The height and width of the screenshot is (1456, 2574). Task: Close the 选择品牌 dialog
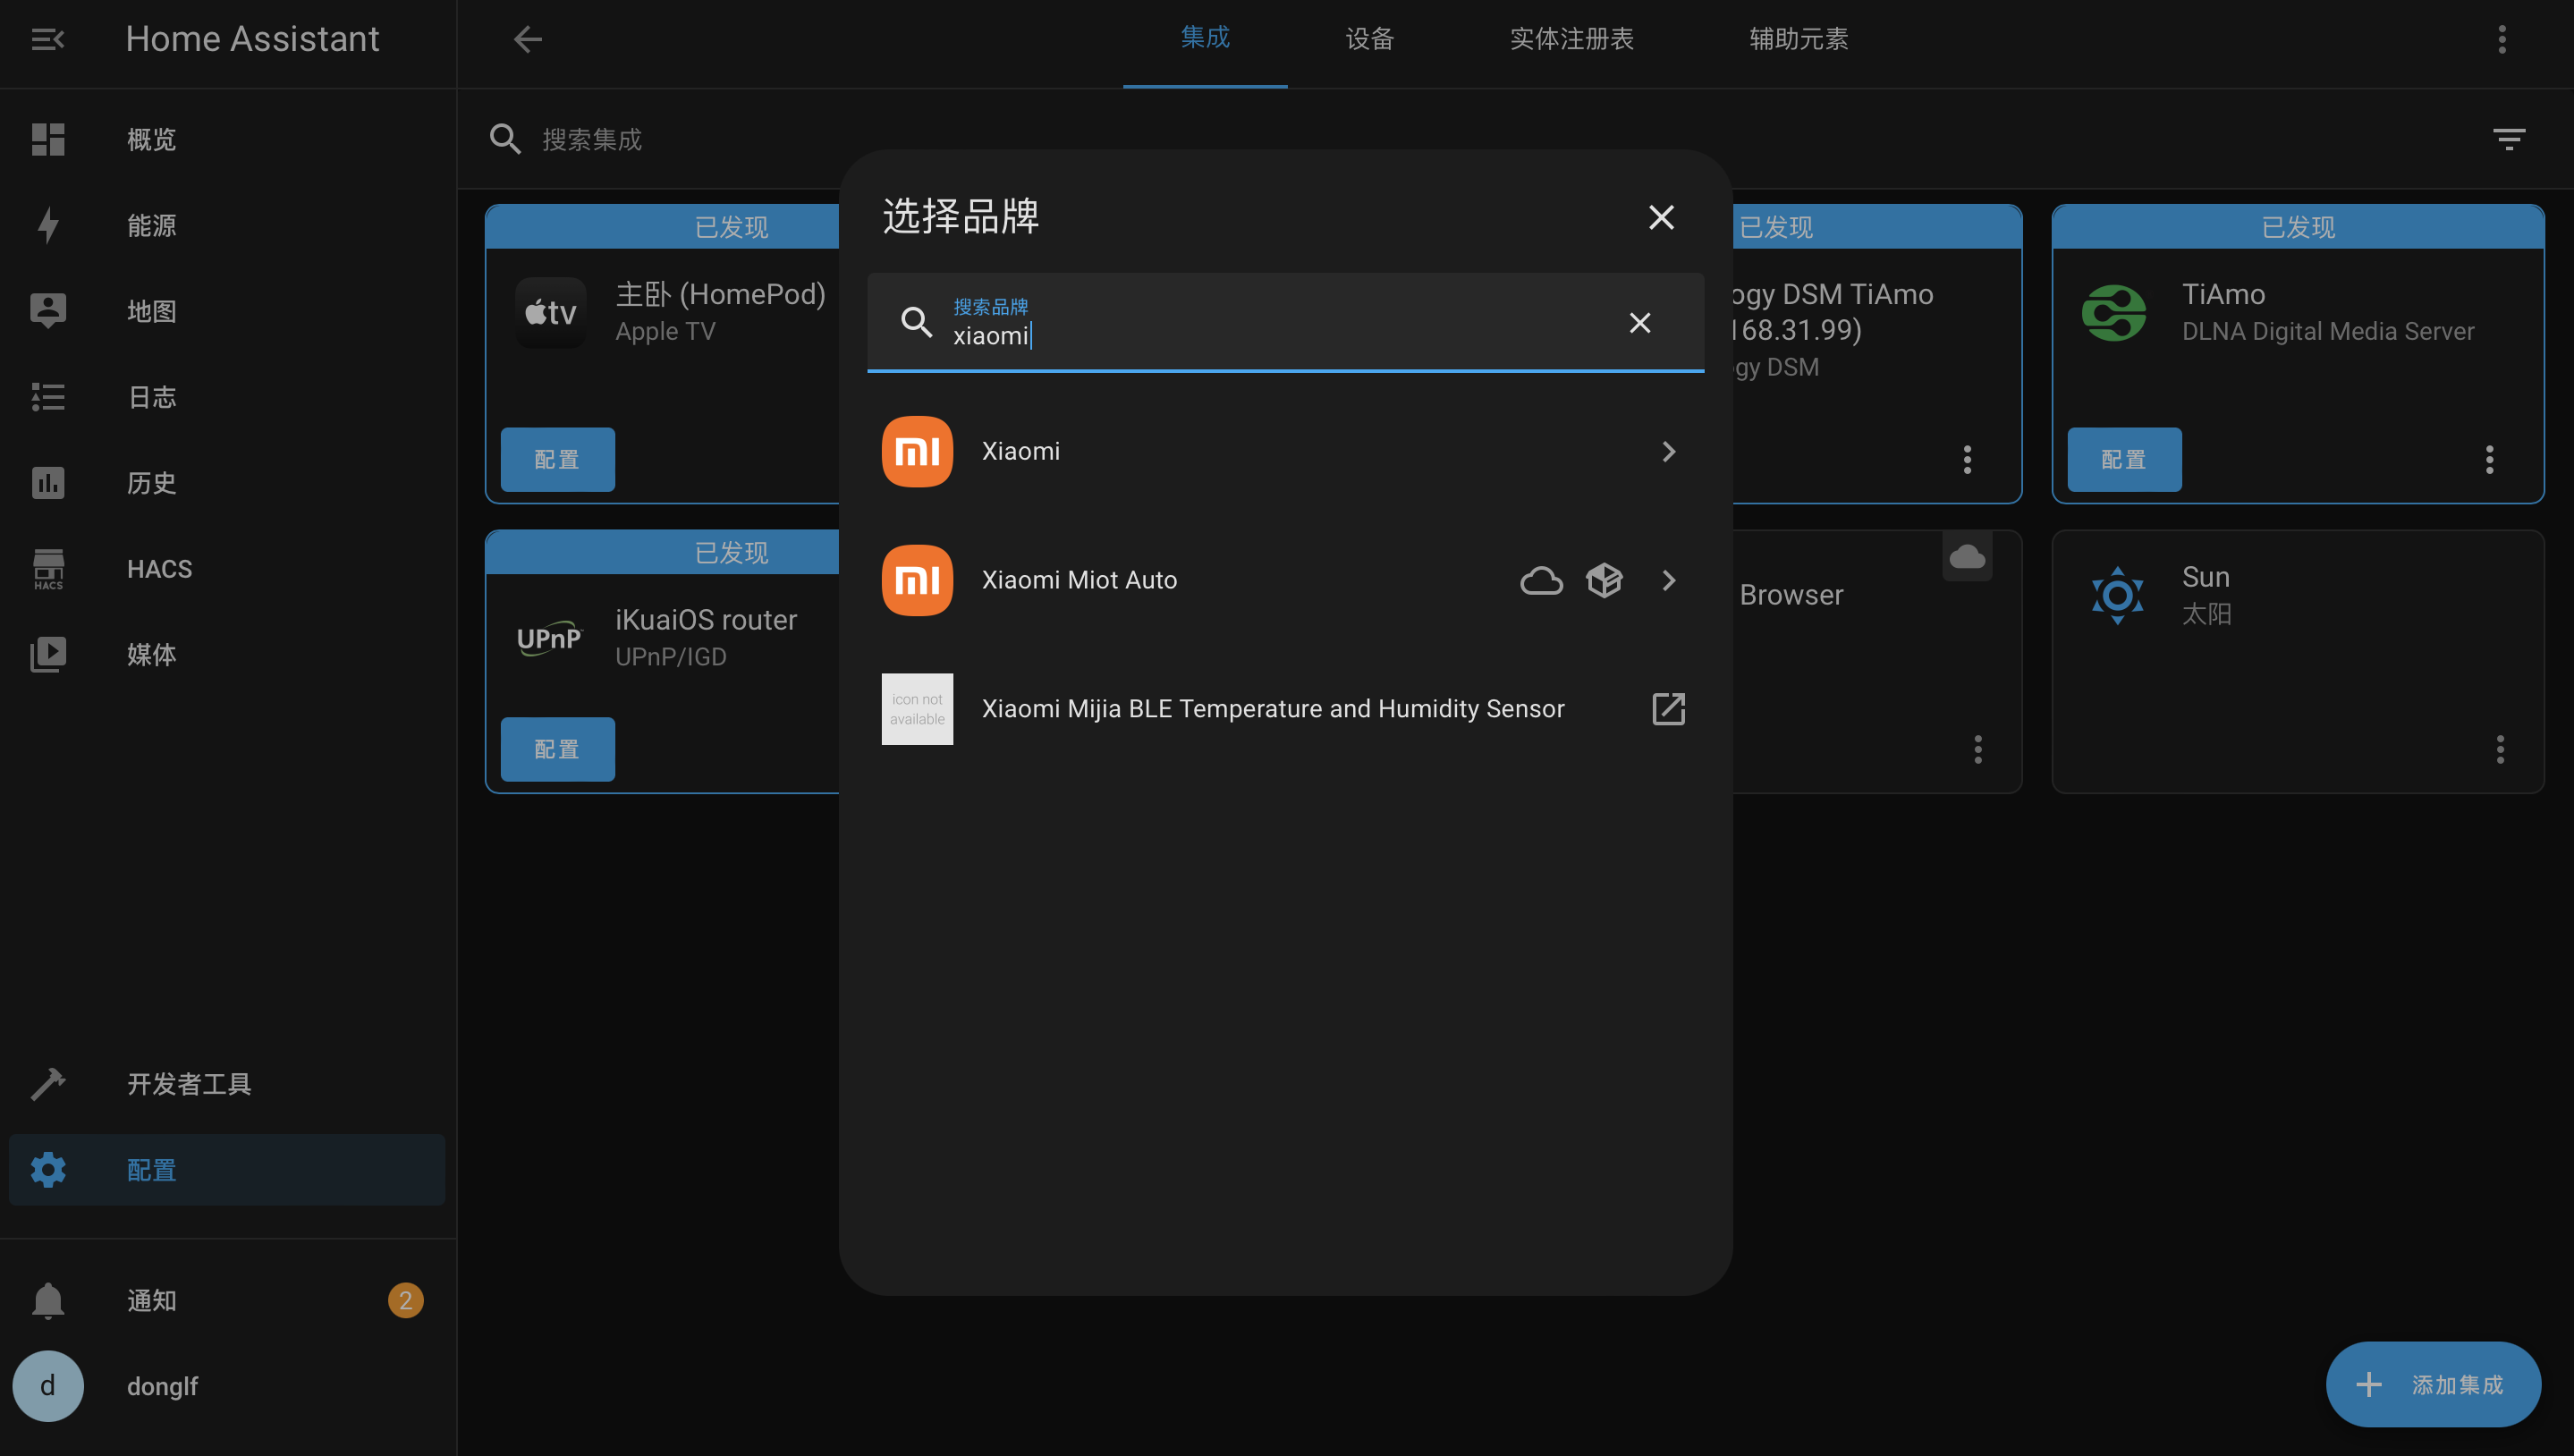click(x=1661, y=217)
